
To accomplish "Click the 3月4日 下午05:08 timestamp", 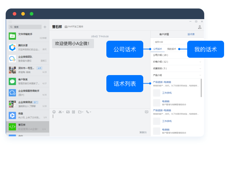I will [100, 36].
